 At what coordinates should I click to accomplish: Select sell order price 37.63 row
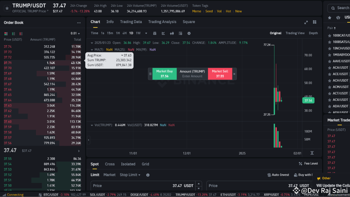pos(42,105)
